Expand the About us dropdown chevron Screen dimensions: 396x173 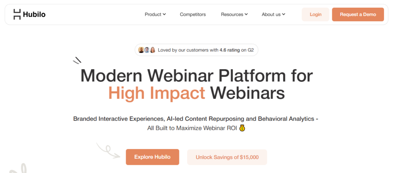coord(283,14)
